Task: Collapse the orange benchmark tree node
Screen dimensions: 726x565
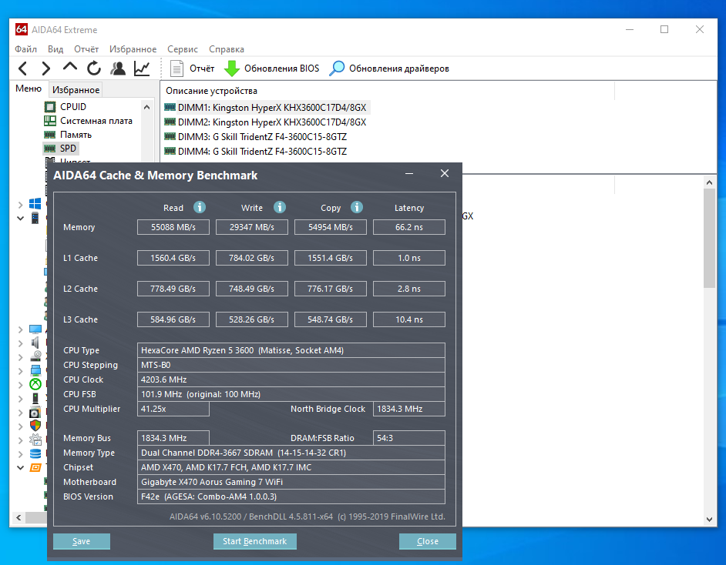Action: tap(20, 467)
